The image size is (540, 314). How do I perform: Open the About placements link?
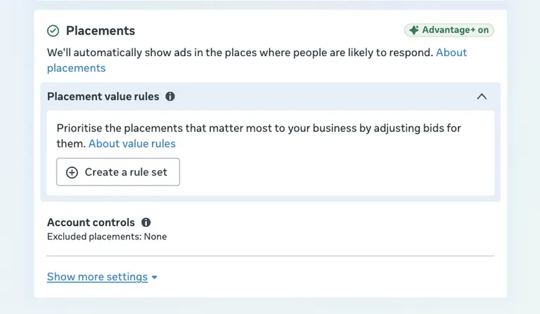click(x=76, y=68)
